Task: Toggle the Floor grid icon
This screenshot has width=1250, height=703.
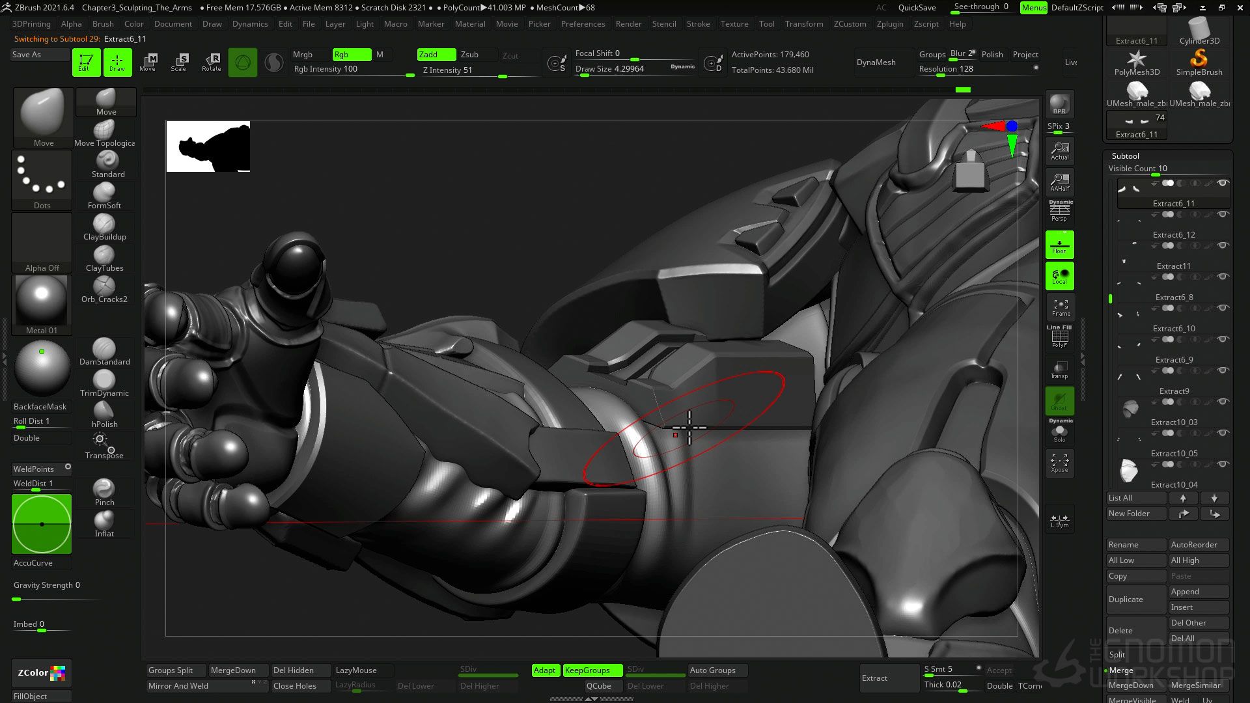Action: coord(1059,245)
